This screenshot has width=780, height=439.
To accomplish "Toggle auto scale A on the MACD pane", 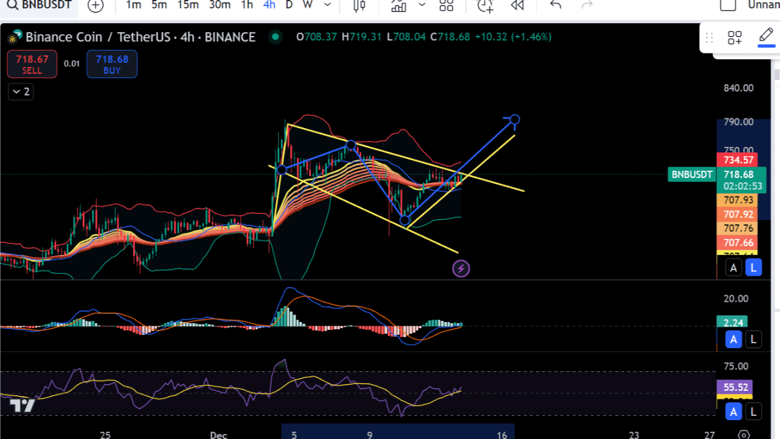I will tap(733, 340).
